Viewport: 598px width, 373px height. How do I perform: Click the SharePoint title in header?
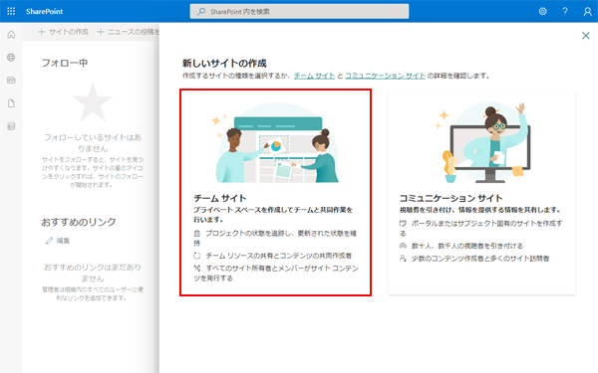[44, 11]
